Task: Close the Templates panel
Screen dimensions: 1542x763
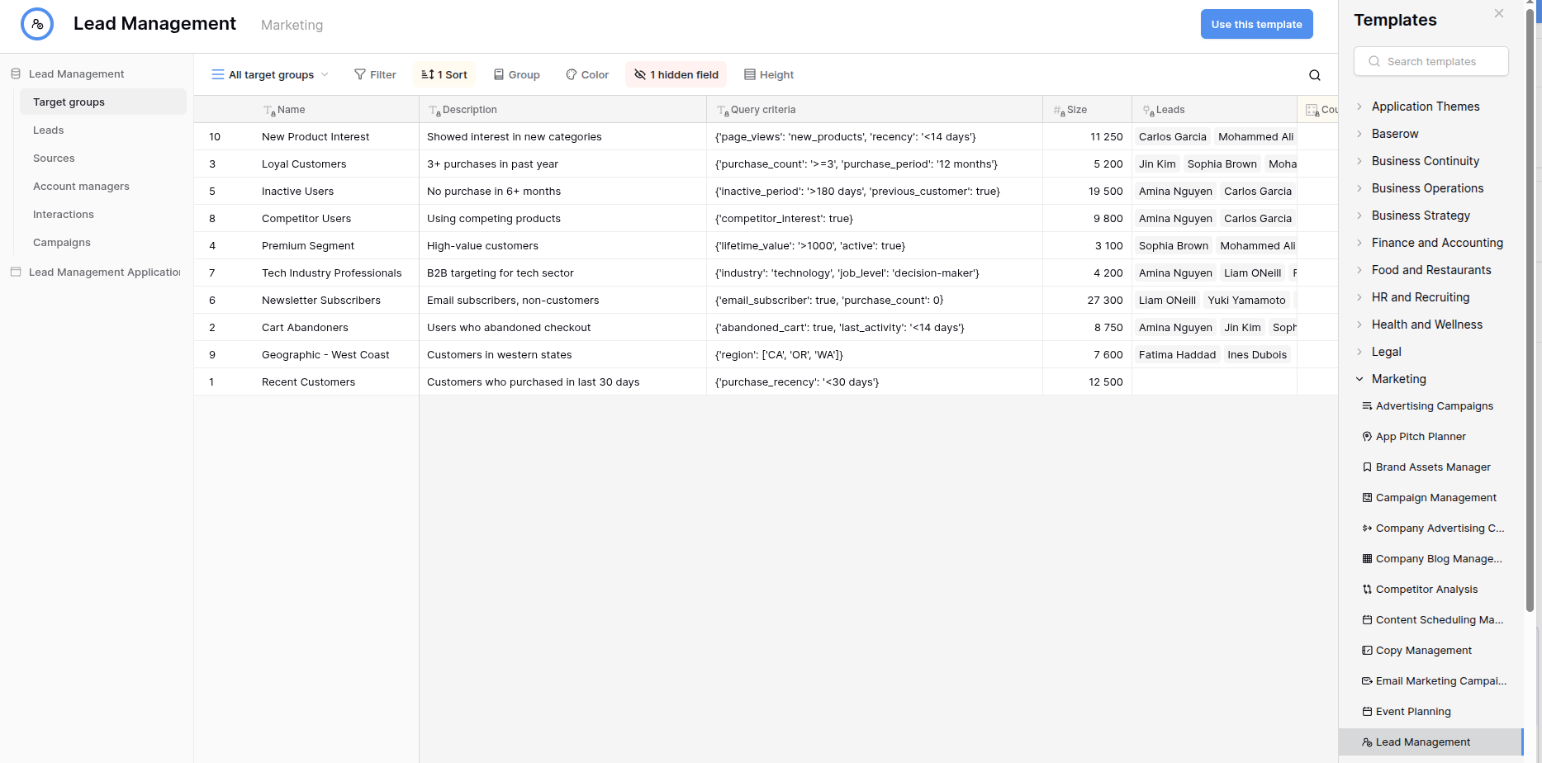Action: coord(1498,13)
